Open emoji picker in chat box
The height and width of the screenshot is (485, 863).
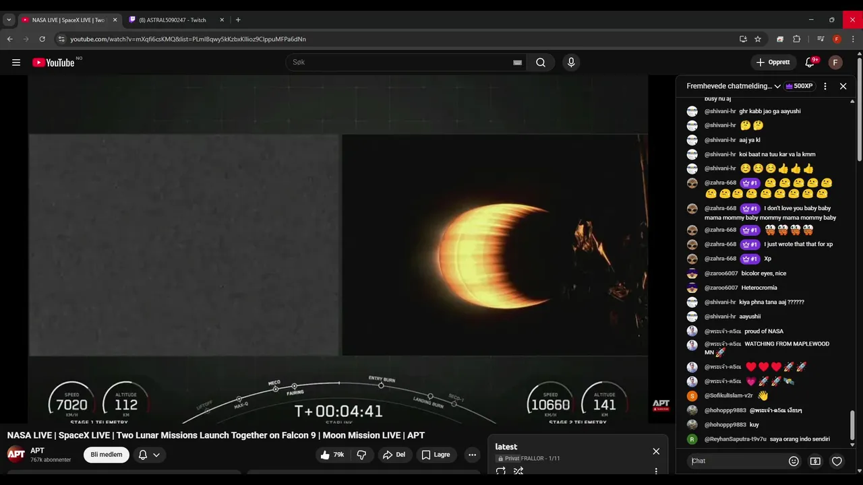(794, 461)
